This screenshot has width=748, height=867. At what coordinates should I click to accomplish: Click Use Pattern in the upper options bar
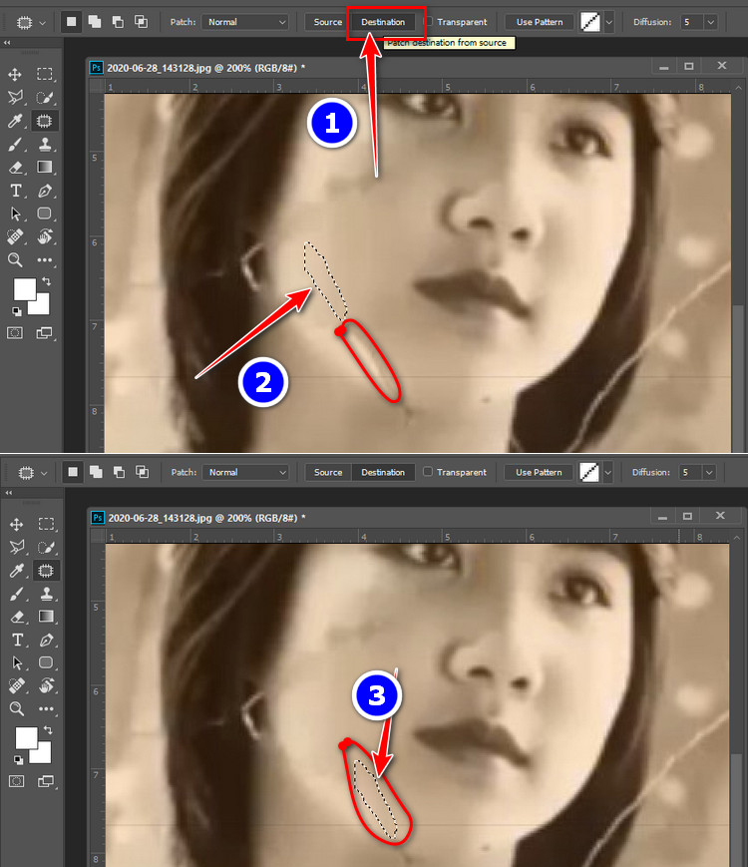(540, 22)
